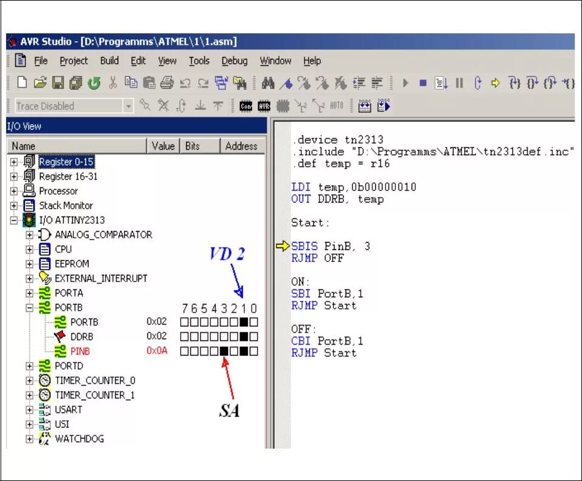
Task: Toggle bit 1 of PINB register
Action: 244,351
